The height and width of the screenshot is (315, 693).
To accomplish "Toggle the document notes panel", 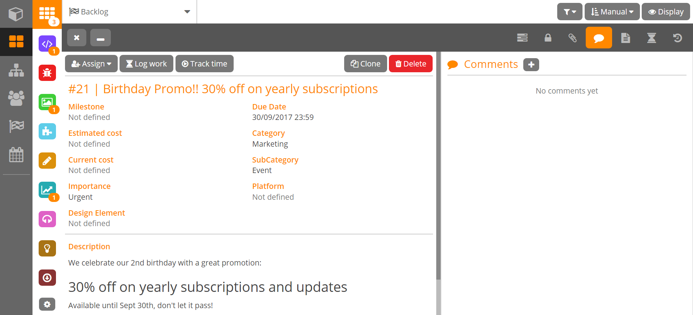I will [x=625, y=38].
